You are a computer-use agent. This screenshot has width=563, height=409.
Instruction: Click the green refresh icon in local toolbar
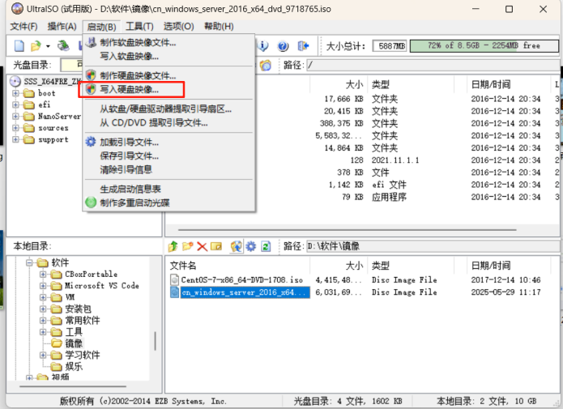[266, 246]
